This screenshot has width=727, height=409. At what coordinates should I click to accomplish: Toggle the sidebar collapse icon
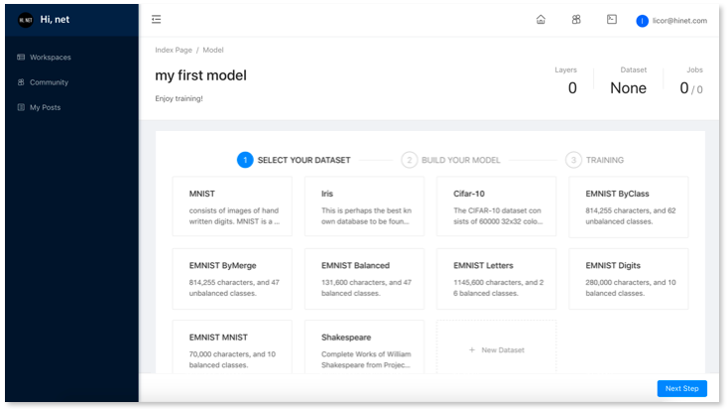[157, 20]
